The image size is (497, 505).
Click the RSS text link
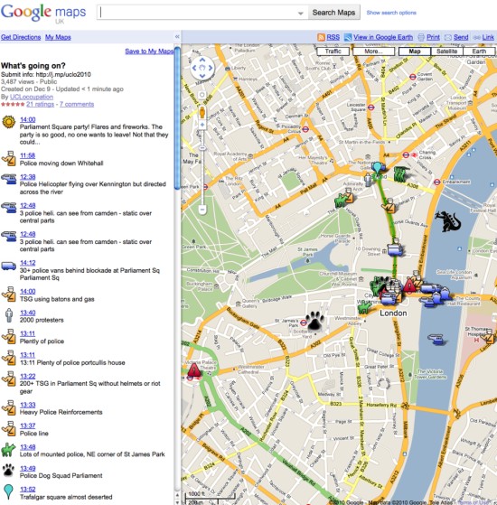coord(333,37)
